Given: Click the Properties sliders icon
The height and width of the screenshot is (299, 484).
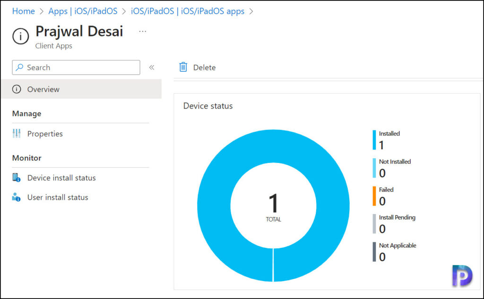Looking at the screenshot, I should (17, 134).
